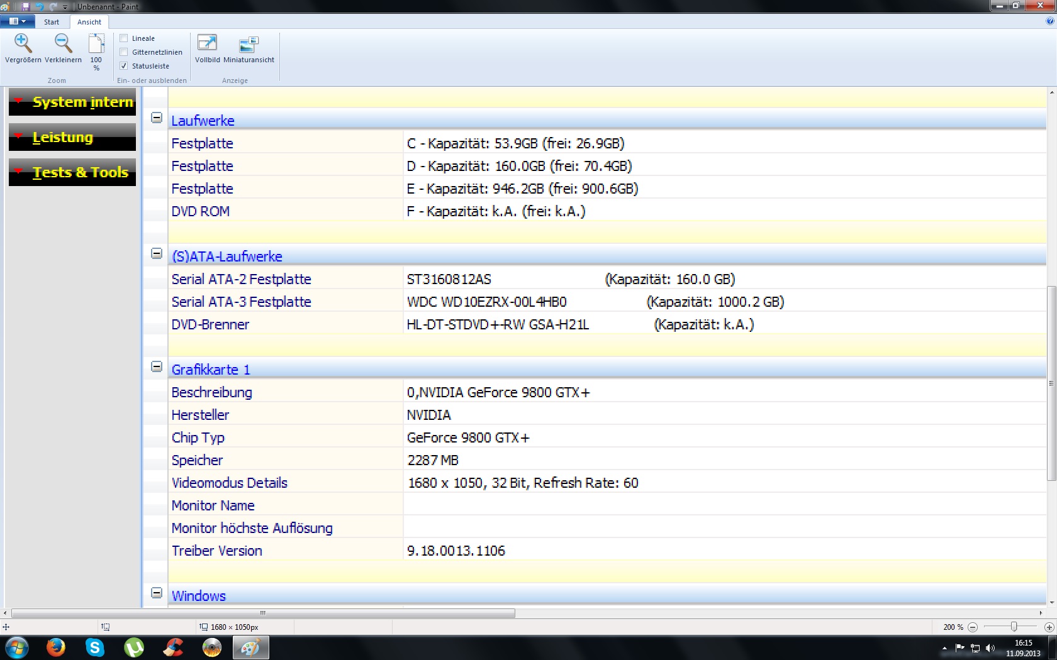The height and width of the screenshot is (660, 1057).
Task: Collapse the Windows section
Action: tap(157, 593)
